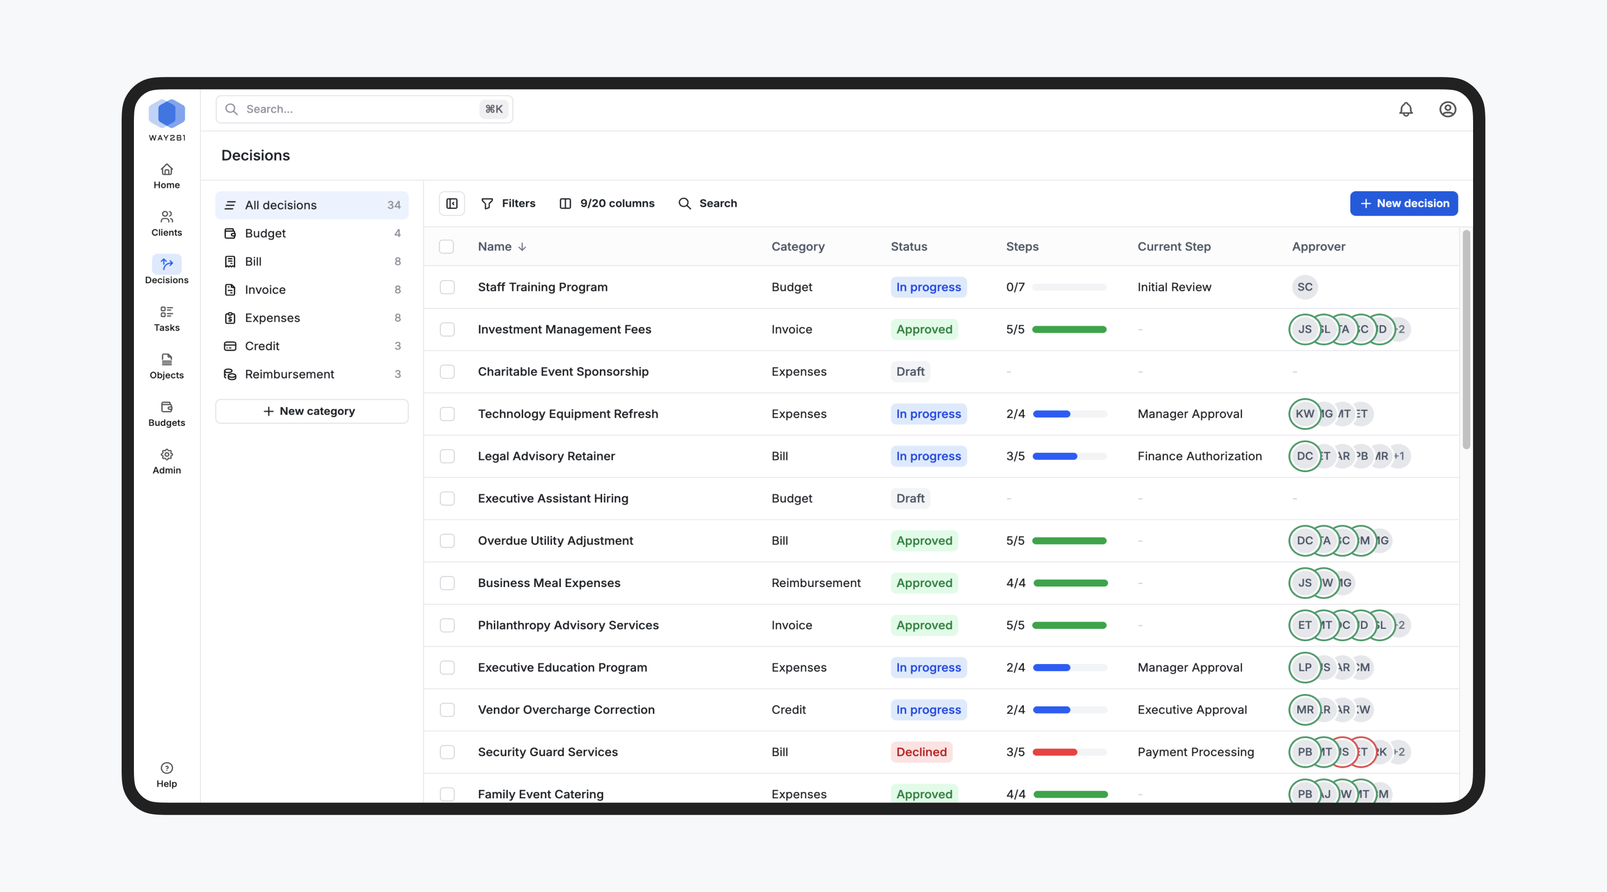Open the 9/20 columns selector

pyautogui.click(x=607, y=203)
